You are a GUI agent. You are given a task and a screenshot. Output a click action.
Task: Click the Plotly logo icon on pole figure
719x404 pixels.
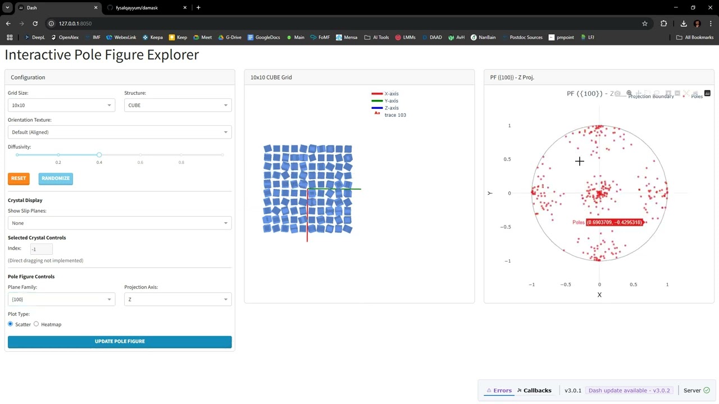click(x=707, y=93)
